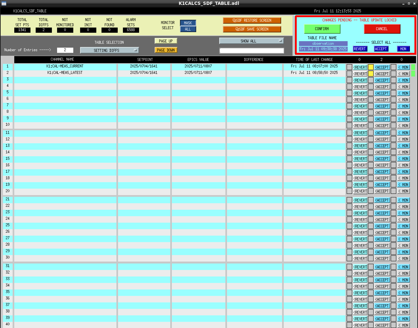The height and width of the screenshot is (328, 418).
Task: Click Select All MON button
Action: coord(403,49)
